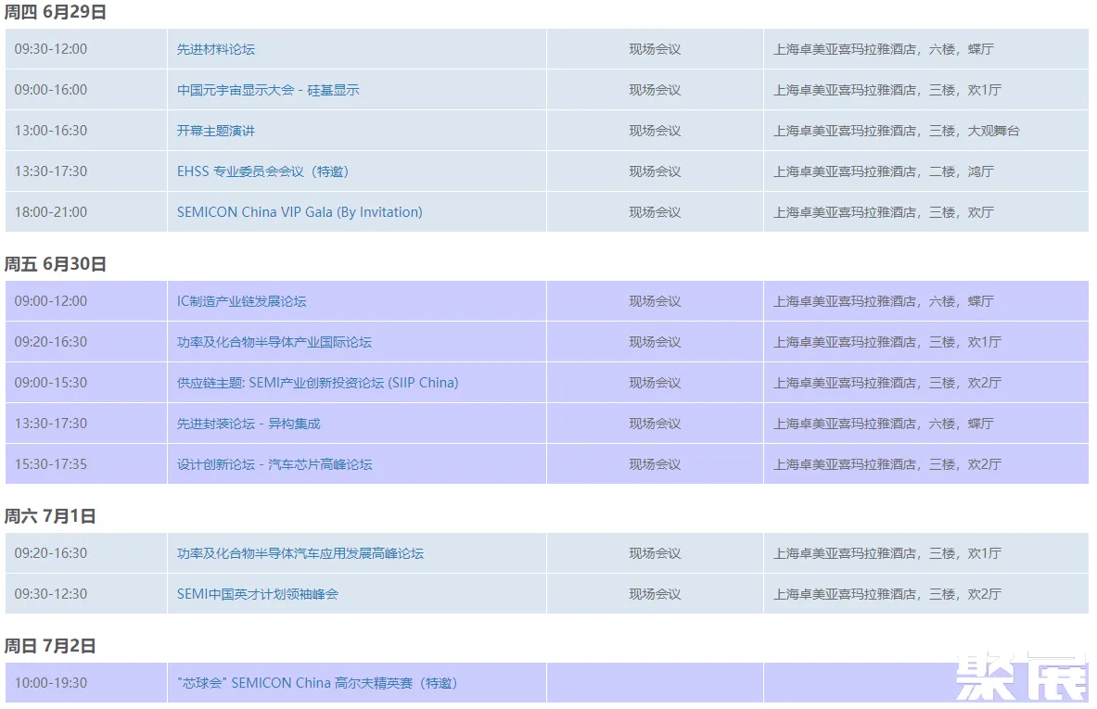Viewport: 1097px width, 709px height.
Task: Open SEMI产业创新投资论坛 (SIIP China) link
Action: [317, 383]
